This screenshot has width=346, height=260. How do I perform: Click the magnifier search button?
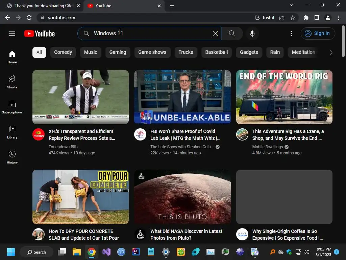pyautogui.click(x=232, y=34)
